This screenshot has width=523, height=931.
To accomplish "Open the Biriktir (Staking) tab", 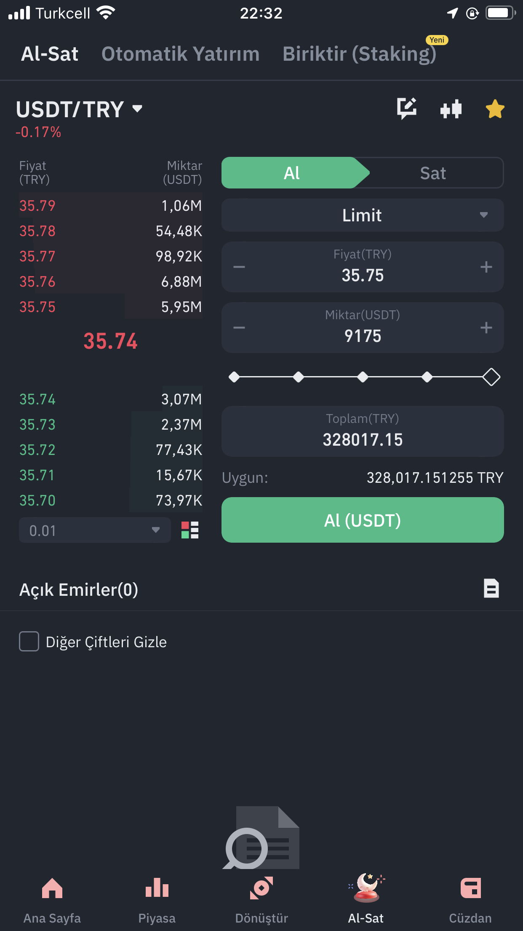I will [x=359, y=54].
